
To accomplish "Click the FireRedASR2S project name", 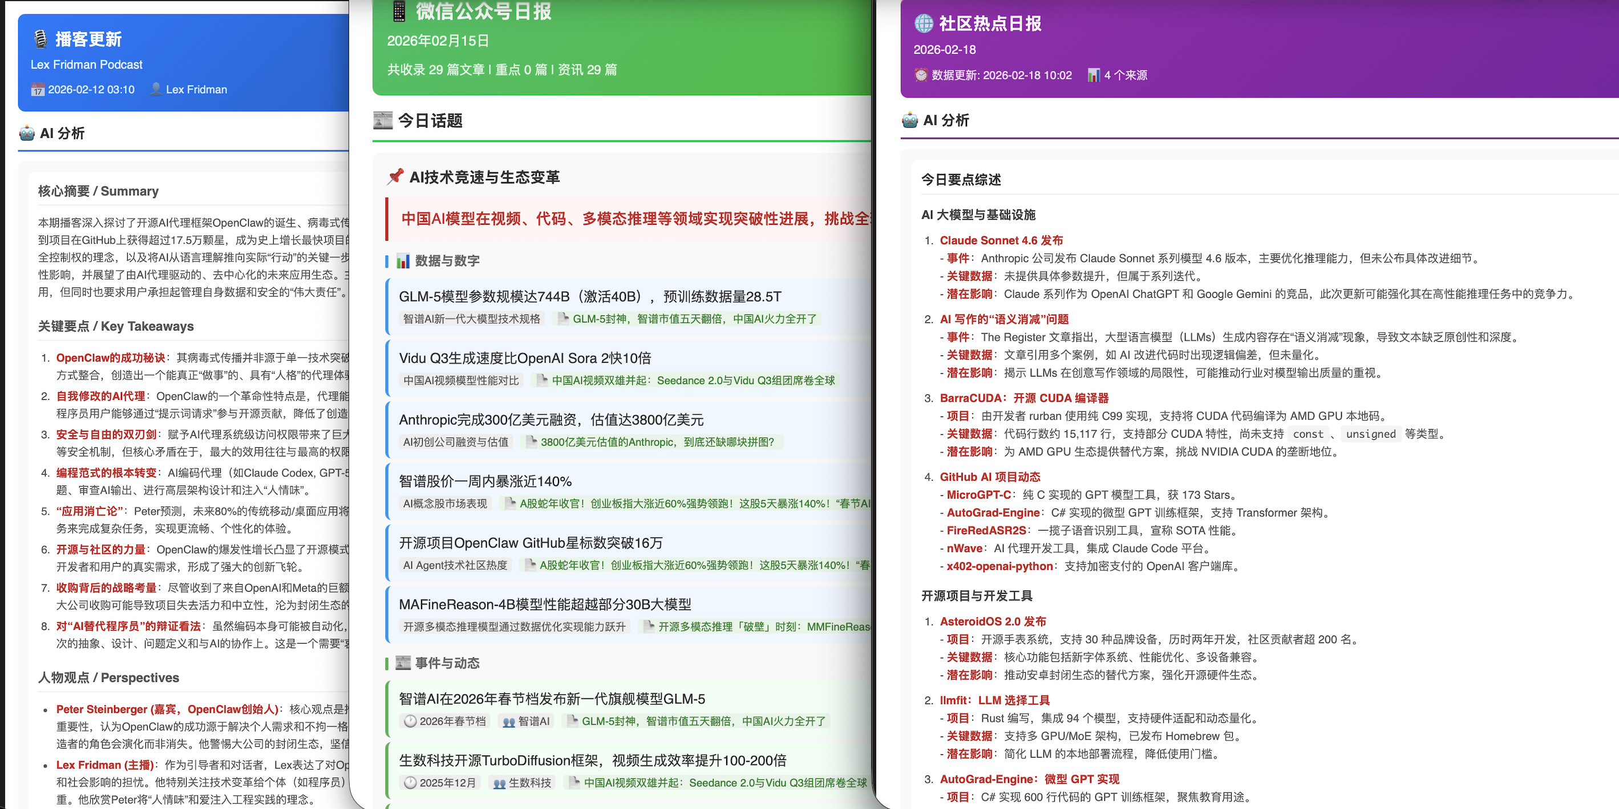I will click(986, 531).
